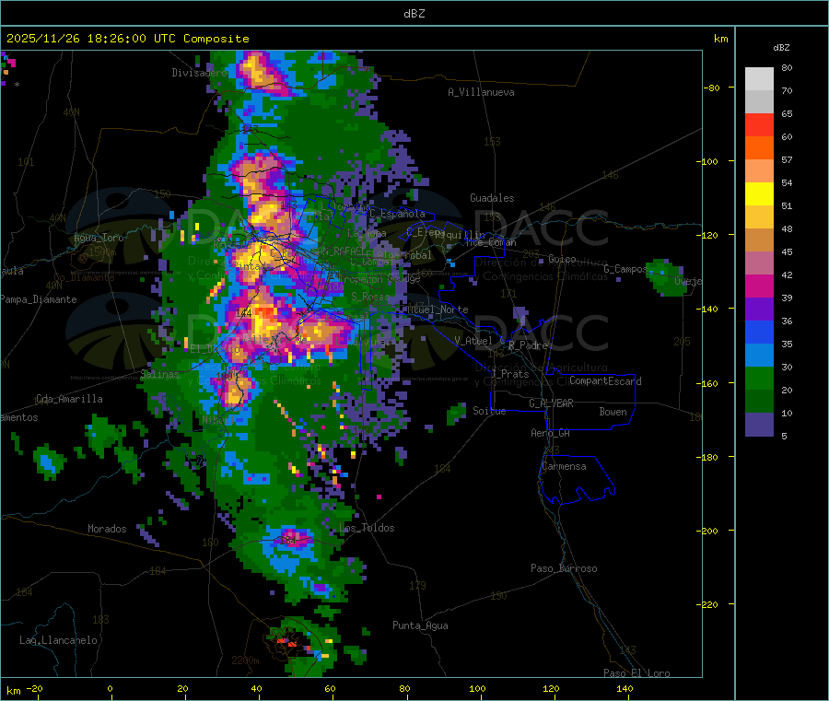
Task: Click the G_Campos label
Action: [x=625, y=269]
